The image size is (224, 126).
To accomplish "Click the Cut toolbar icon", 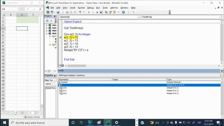I will pos(63,12).
